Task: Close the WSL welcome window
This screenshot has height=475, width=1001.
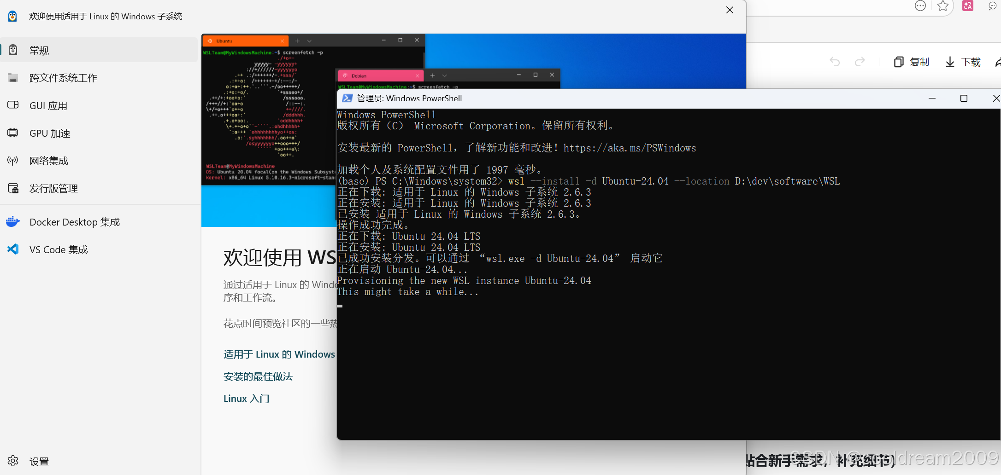Action: (x=730, y=10)
